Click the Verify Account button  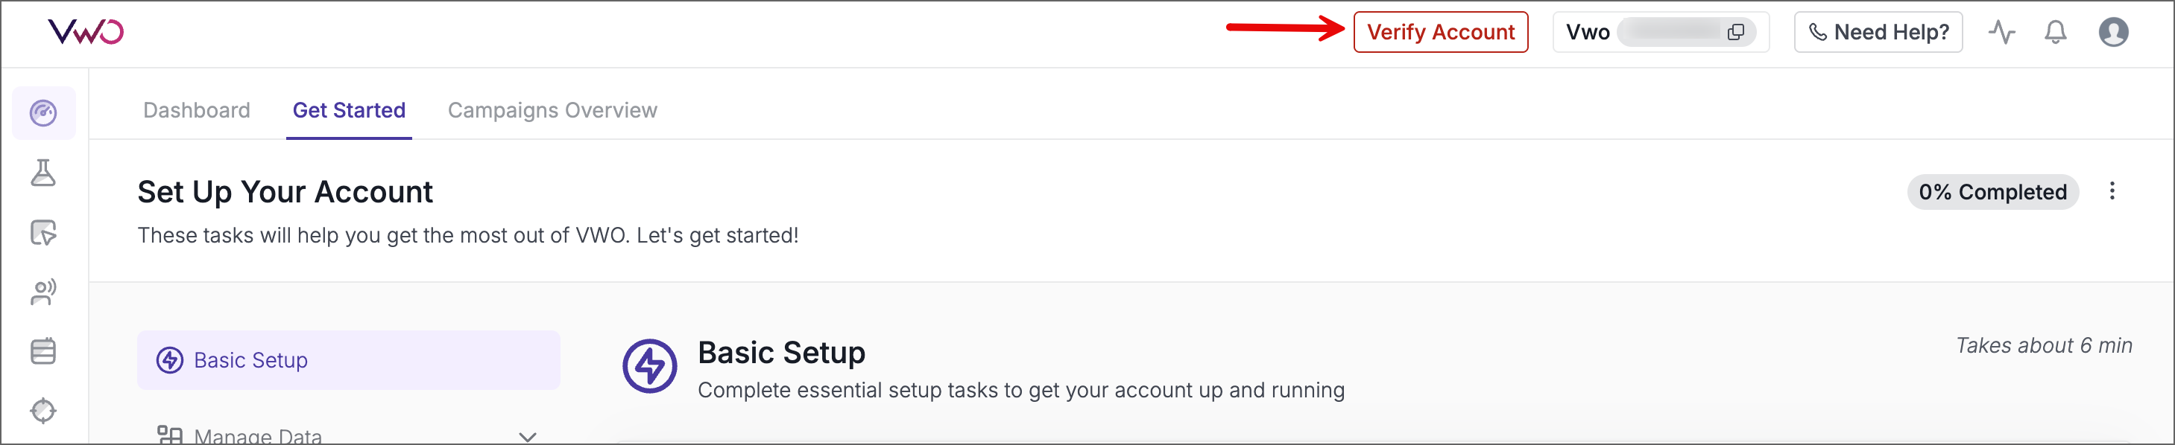(x=1442, y=32)
